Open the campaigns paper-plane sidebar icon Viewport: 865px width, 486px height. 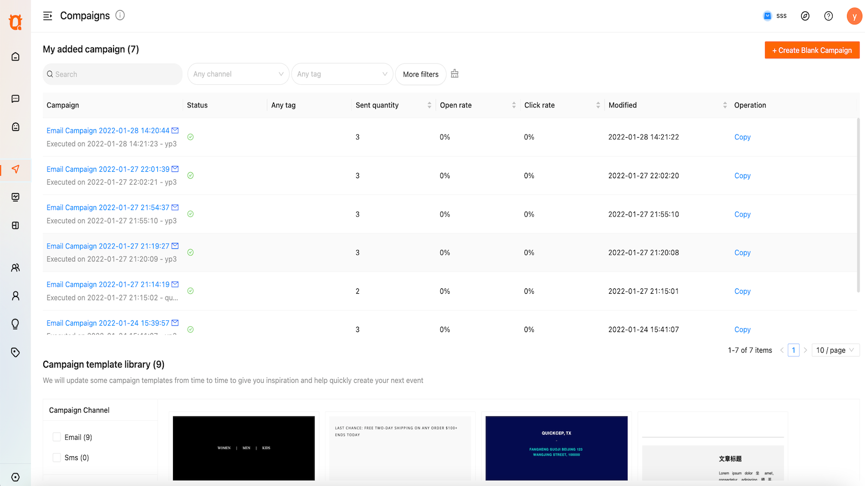(x=16, y=170)
